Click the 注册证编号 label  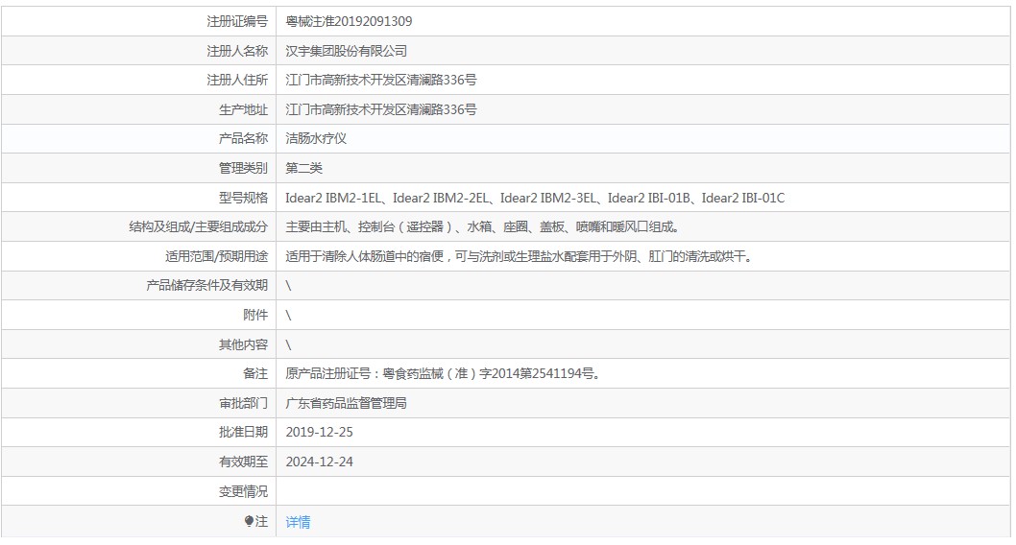pos(237,21)
